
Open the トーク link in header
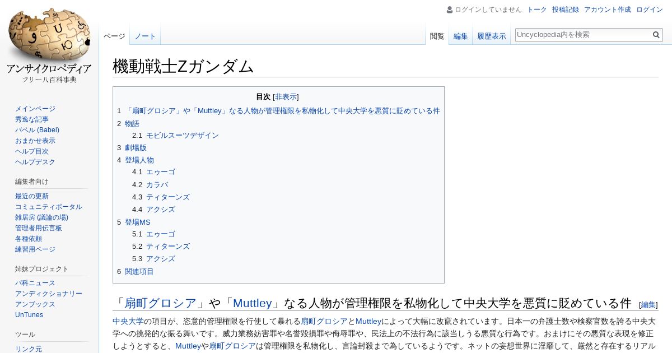pos(536,10)
